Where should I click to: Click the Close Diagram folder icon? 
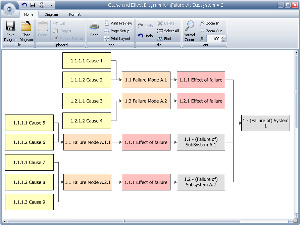[x=26, y=27]
